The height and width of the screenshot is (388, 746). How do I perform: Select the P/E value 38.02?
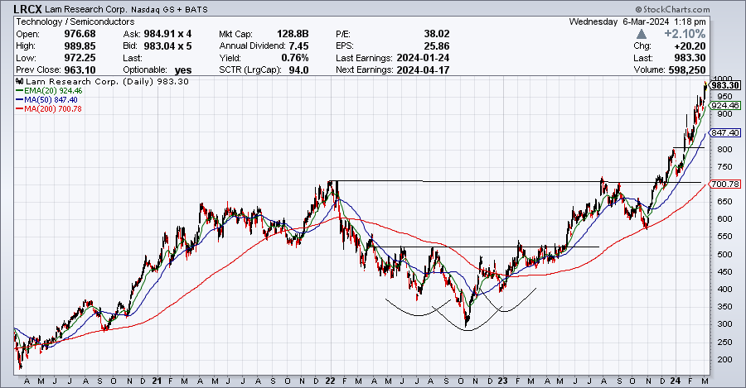click(437, 34)
